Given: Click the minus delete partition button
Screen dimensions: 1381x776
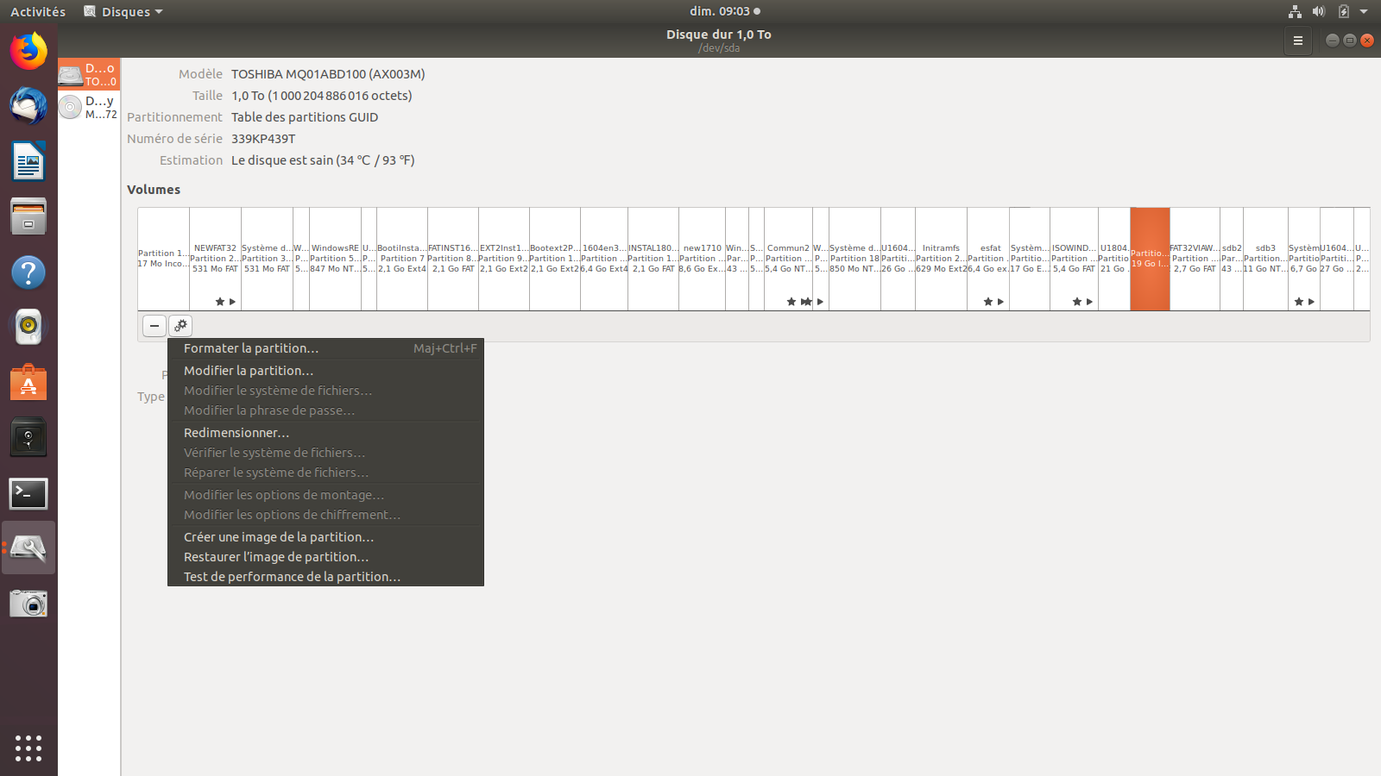Looking at the screenshot, I should click(154, 325).
